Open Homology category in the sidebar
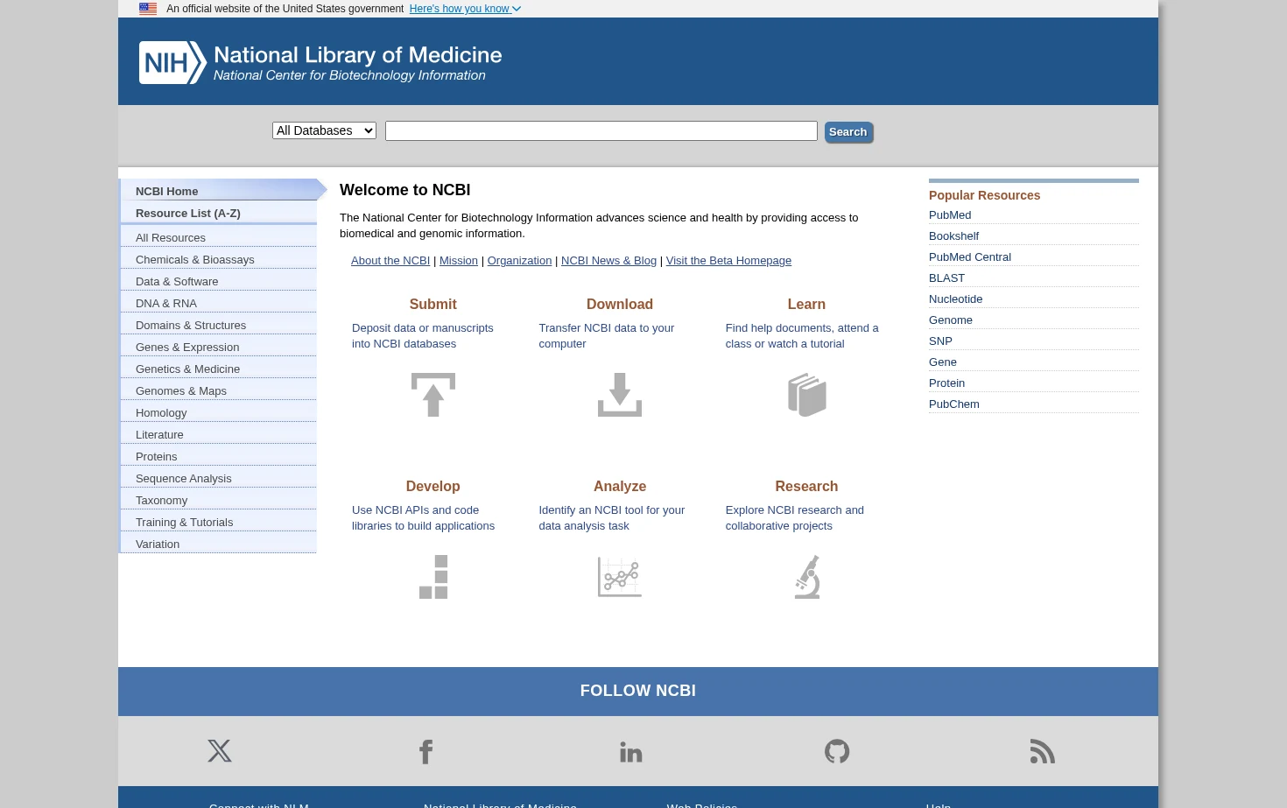Viewport: 1287px width, 808px height. pos(219,412)
